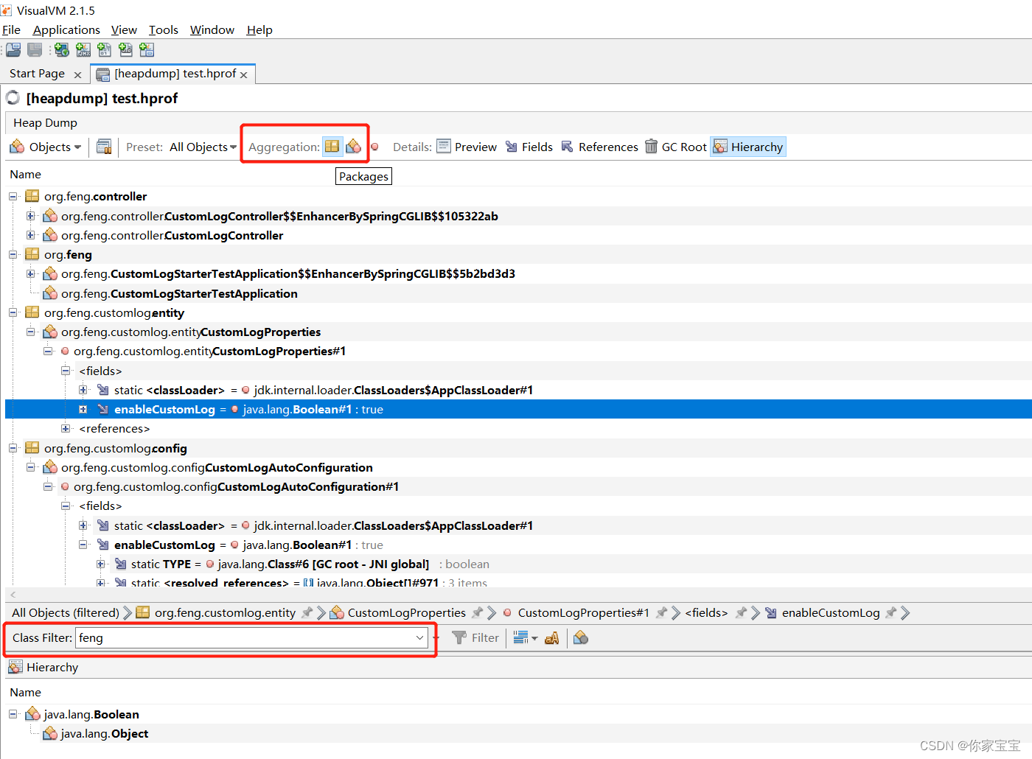Toggle the GC Root details view
This screenshot has width=1032, height=759.
point(675,147)
